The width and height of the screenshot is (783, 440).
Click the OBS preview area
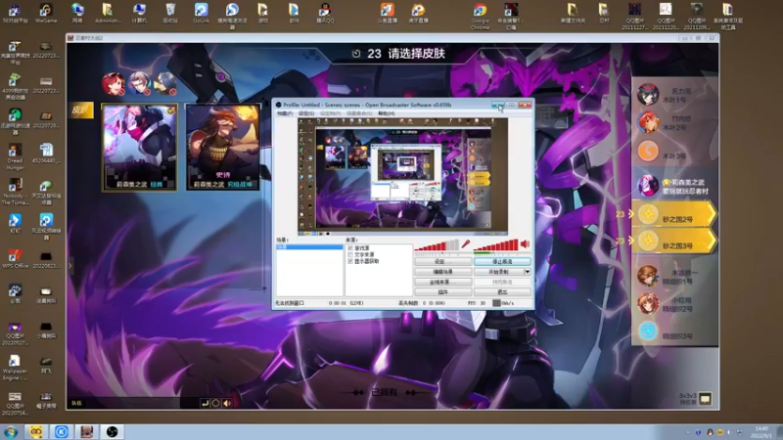pos(402,177)
